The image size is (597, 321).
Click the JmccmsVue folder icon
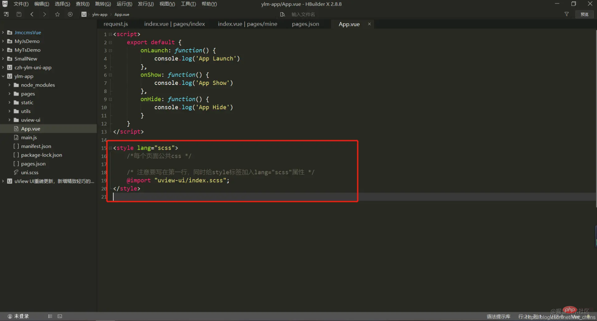(10, 32)
